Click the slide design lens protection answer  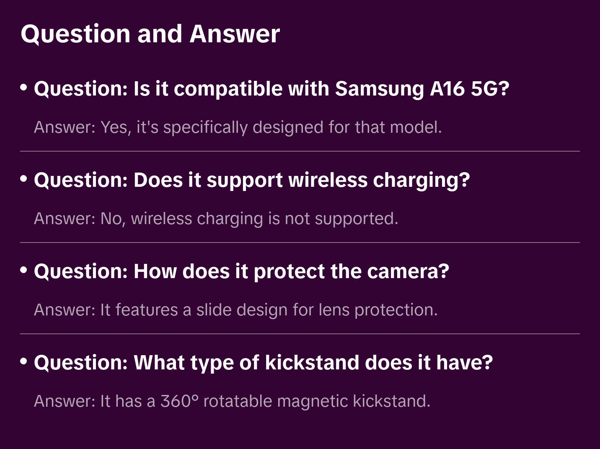point(235,310)
